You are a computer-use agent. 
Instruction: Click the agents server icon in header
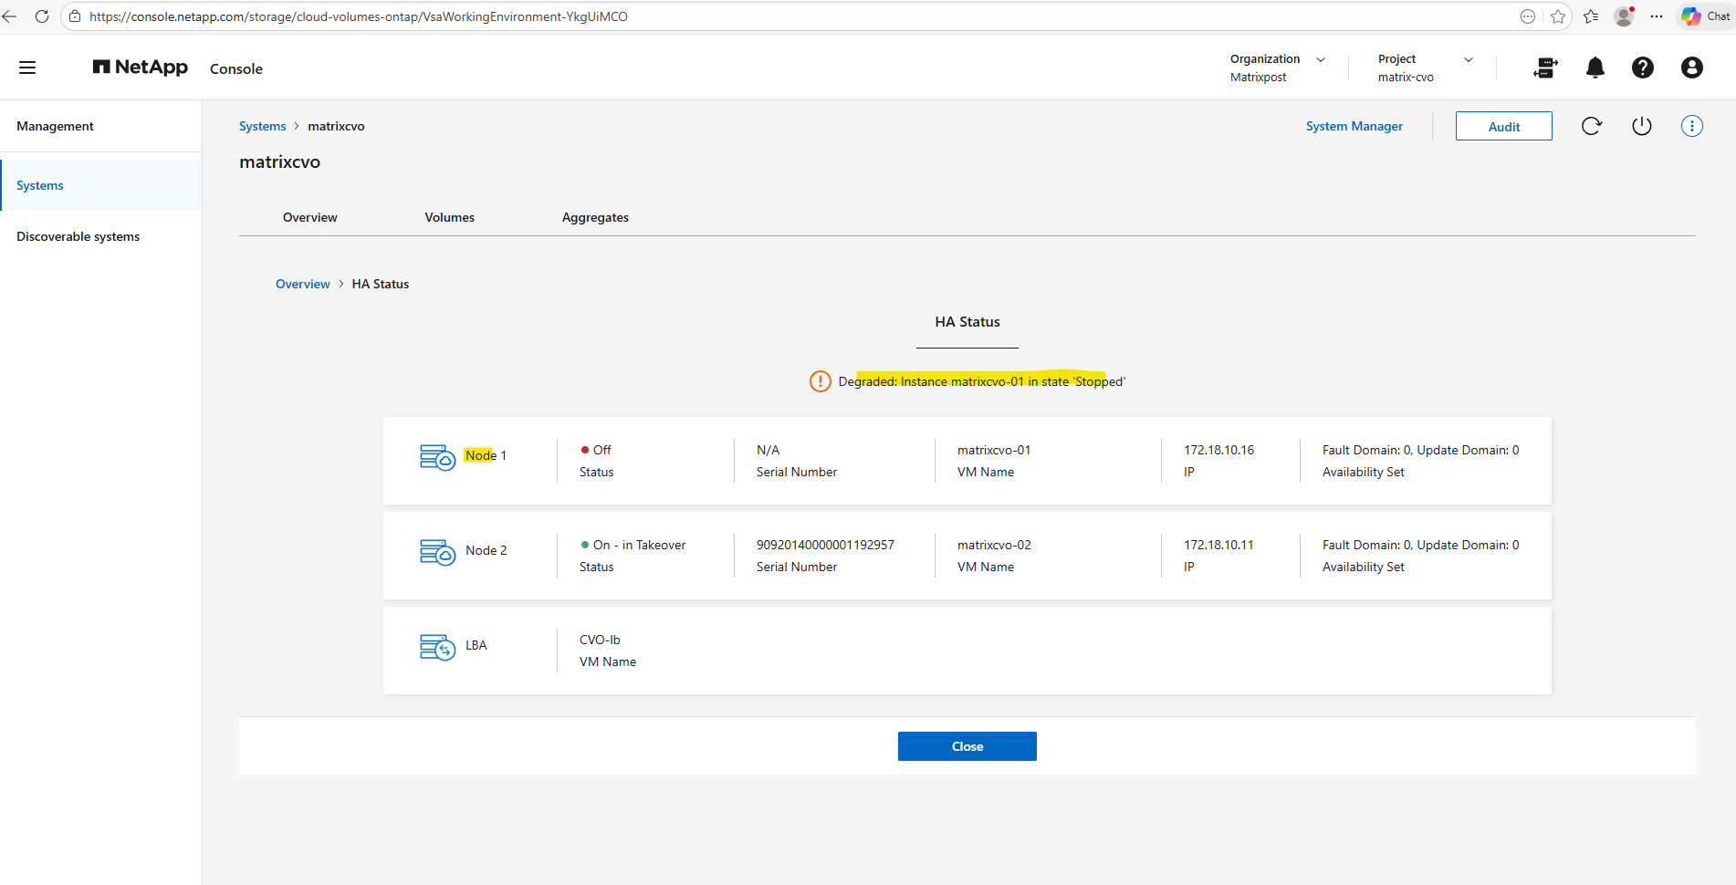tap(1545, 68)
